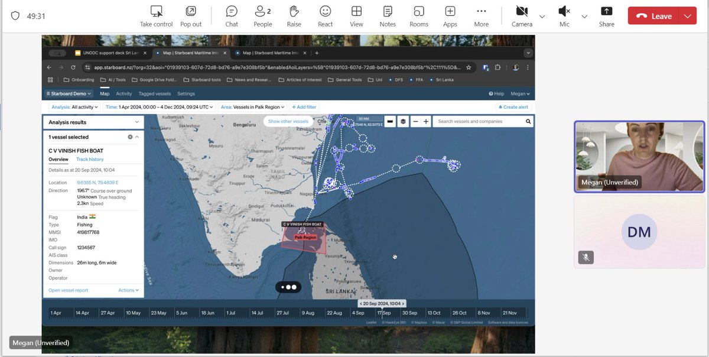Open the Starboard tools bookmarks folder

202,80
